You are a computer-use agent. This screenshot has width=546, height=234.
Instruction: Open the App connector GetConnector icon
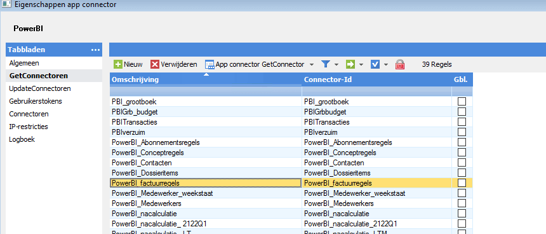210,64
